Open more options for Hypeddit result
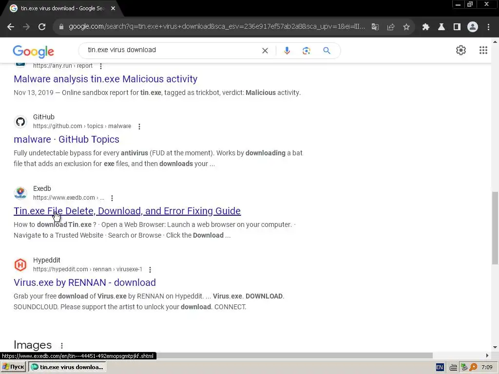499x374 pixels. pyautogui.click(x=150, y=270)
